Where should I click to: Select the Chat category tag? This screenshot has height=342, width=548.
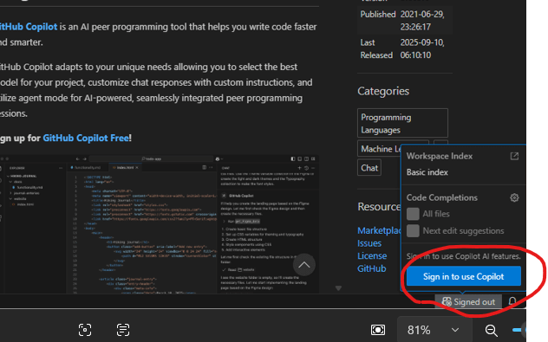click(369, 168)
